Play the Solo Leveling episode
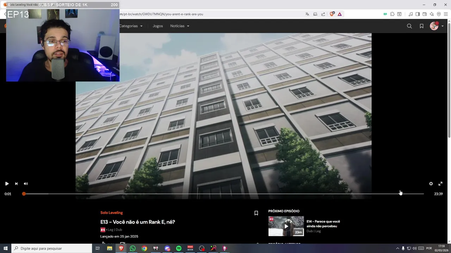Viewport: 451px width, 253px height. [x=7, y=183]
